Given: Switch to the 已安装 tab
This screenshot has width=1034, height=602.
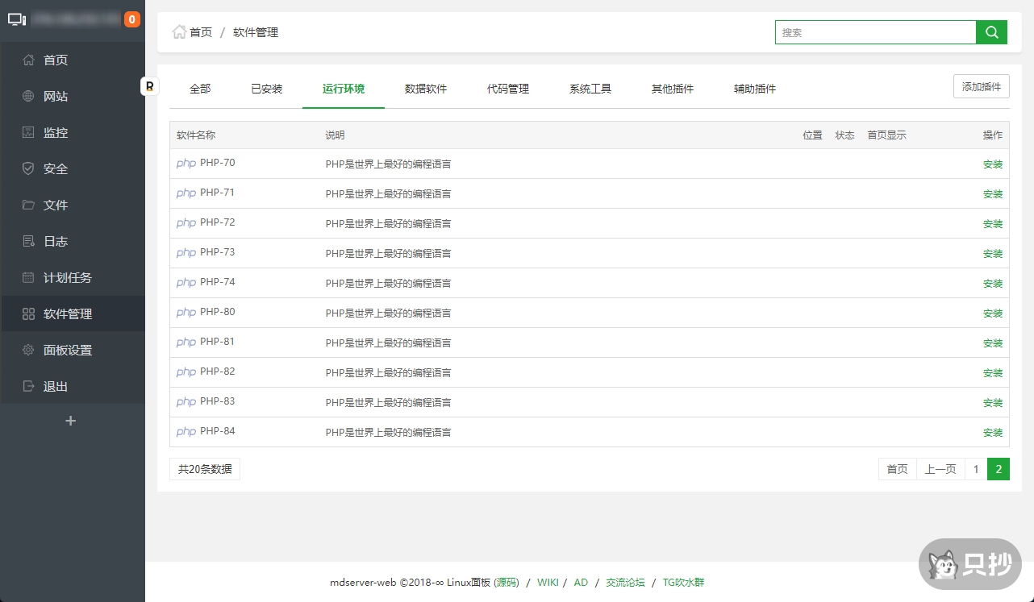Looking at the screenshot, I should tap(266, 89).
